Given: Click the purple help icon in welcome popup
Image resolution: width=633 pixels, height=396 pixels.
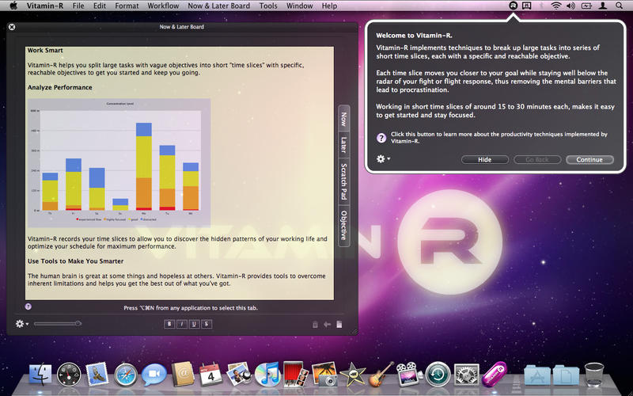Looking at the screenshot, I should pos(381,137).
